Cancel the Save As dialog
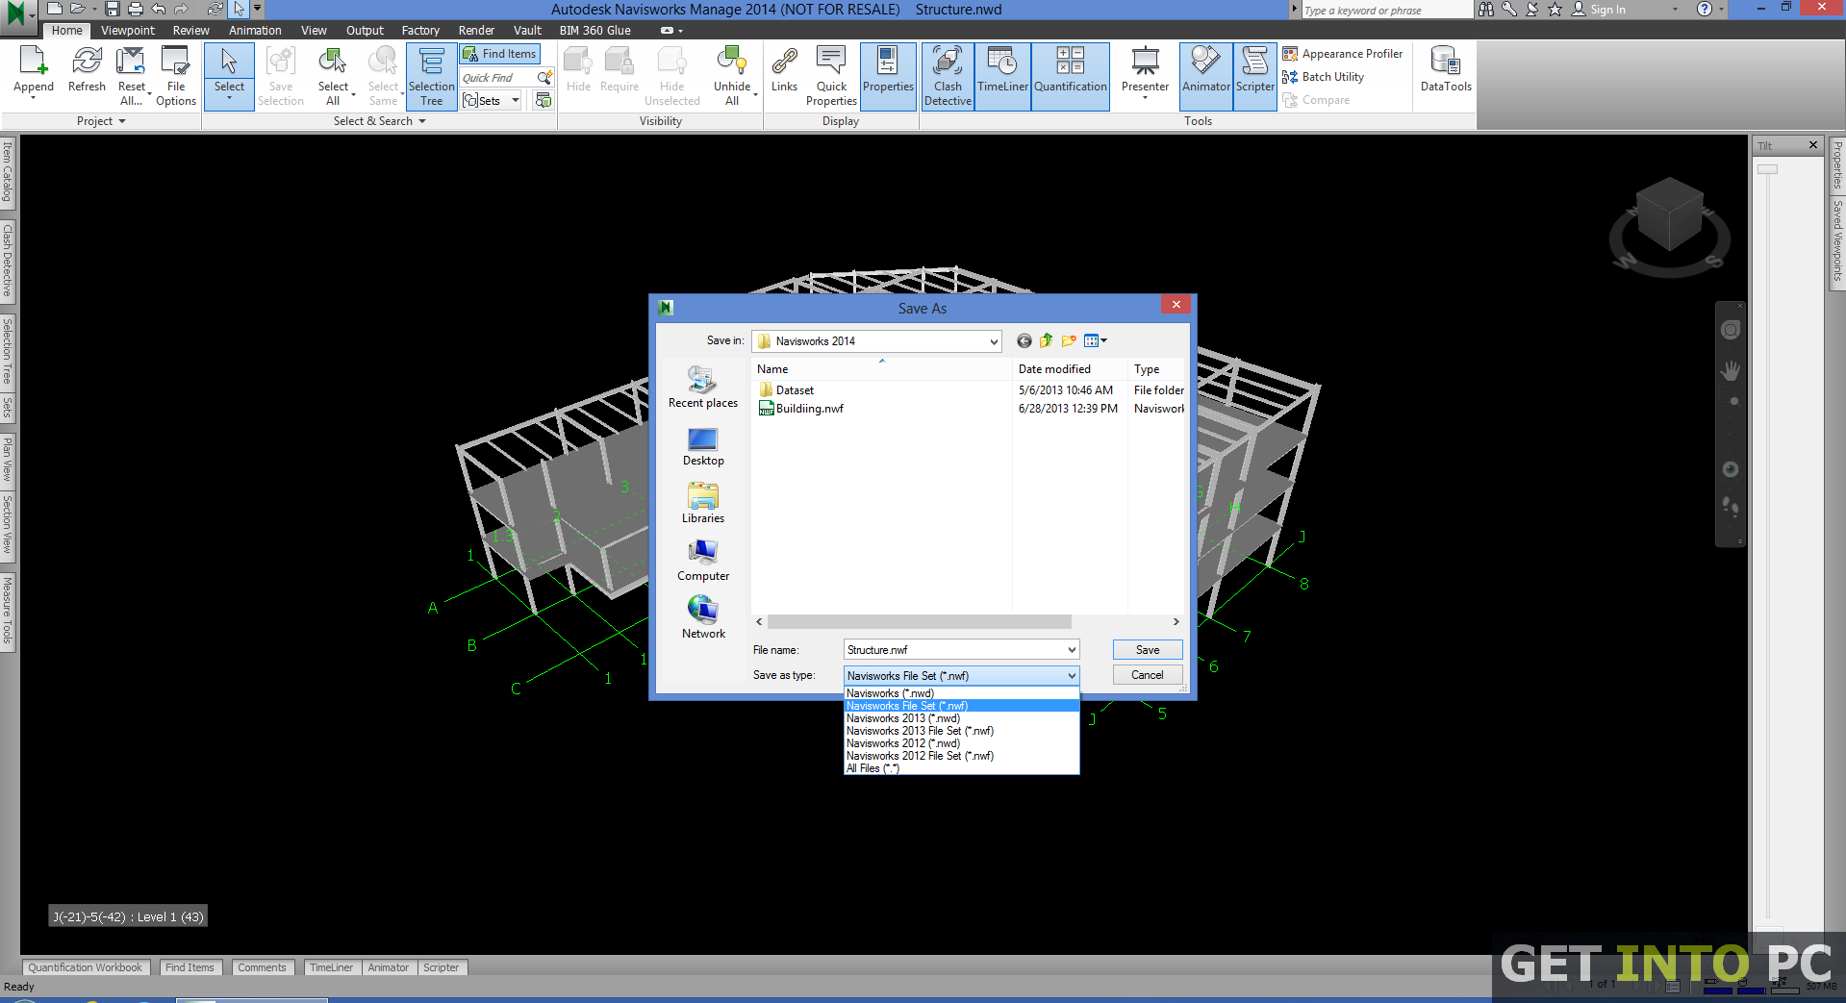Viewport: 1846px width, 1003px height. pyautogui.click(x=1148, y=675)
